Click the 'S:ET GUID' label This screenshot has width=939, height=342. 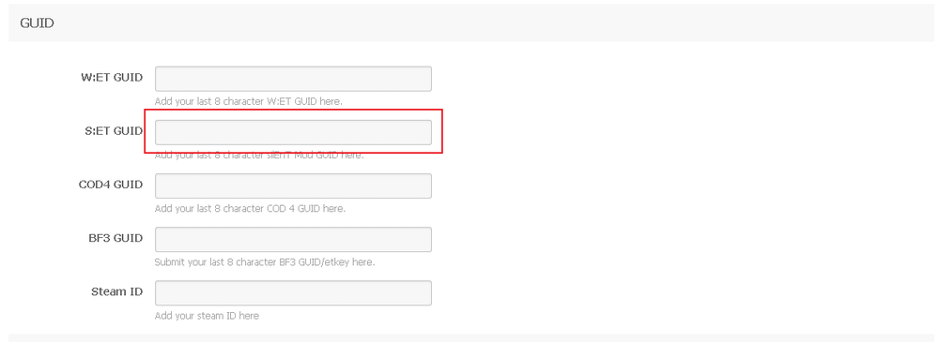114,131
